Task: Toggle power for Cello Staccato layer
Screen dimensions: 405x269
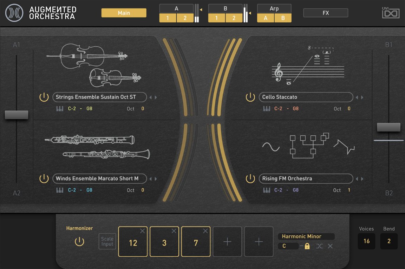Action: (x=250, y=97)
